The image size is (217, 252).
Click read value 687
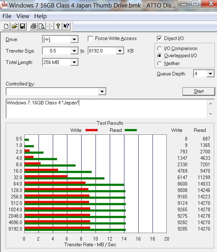click(x=206, y=139)
